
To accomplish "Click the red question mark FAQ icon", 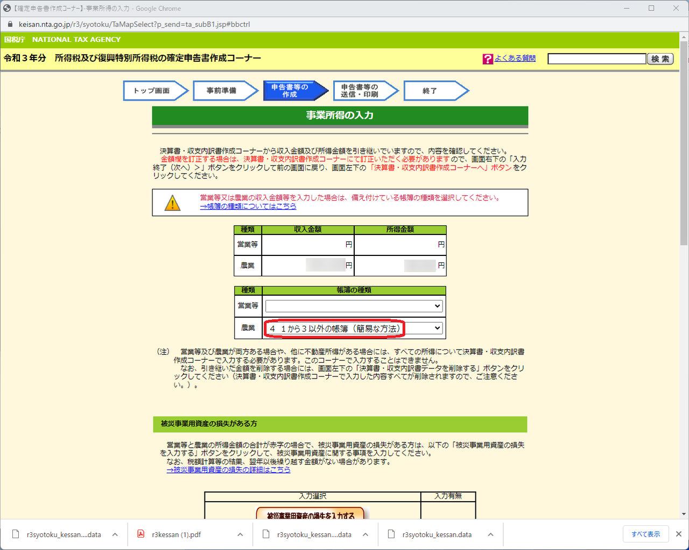I will click(488, 59).
